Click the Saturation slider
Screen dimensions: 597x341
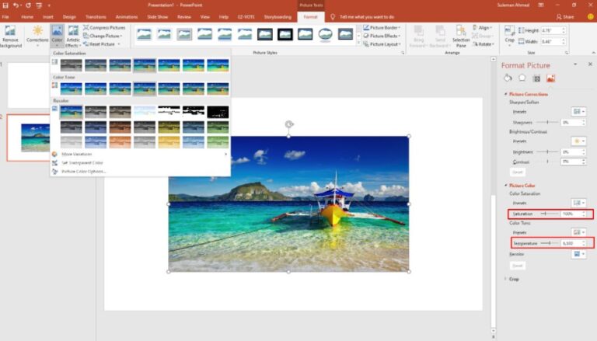click(x=549, y=213)
